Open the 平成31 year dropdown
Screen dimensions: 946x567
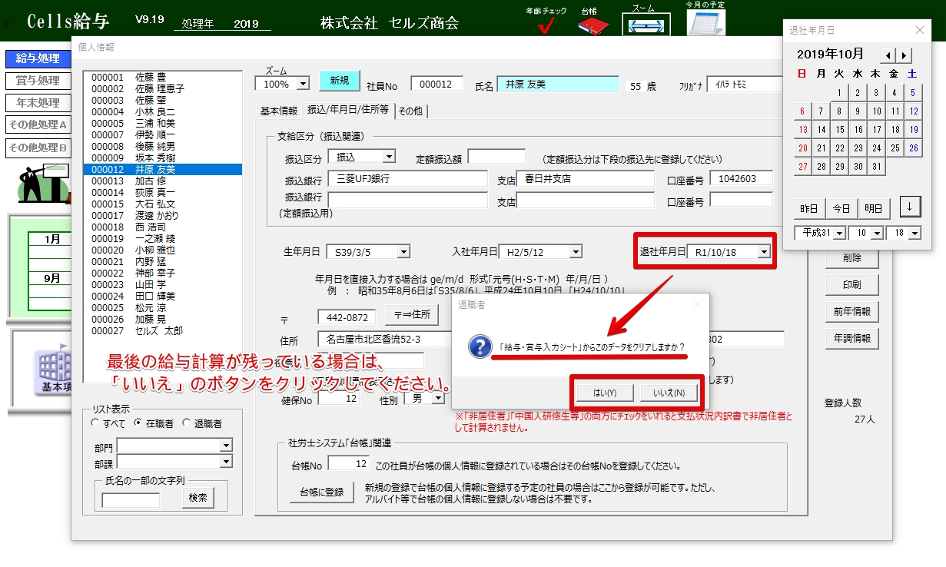pyautogui.click(x=838, y=232)
